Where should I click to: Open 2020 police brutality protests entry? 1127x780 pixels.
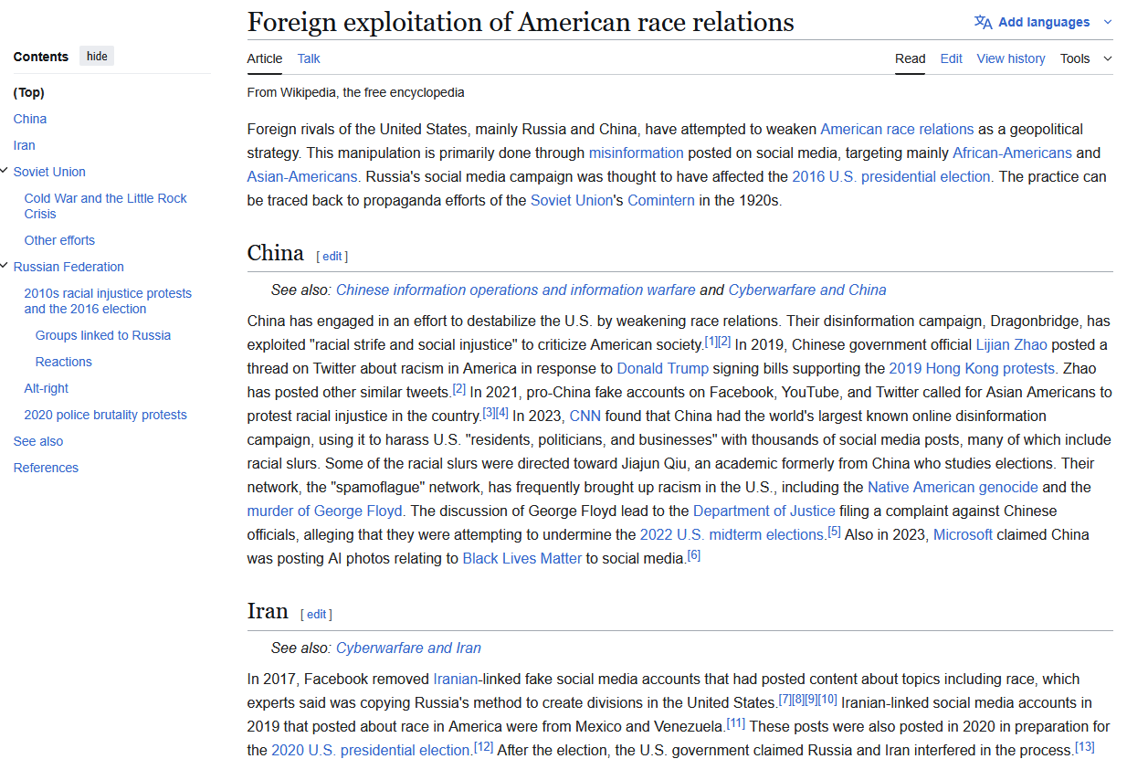click(x=106, y=415)
